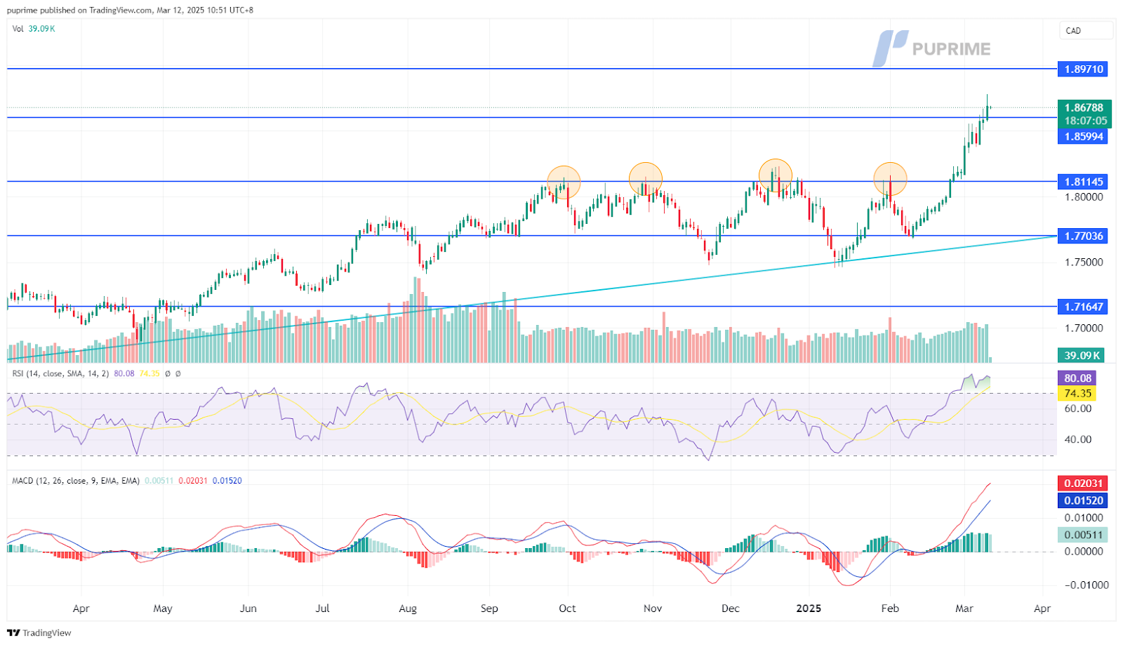Click the Mar time axis label
Image resolution: width=1123 pixels, height=645 pixels.
964,609
